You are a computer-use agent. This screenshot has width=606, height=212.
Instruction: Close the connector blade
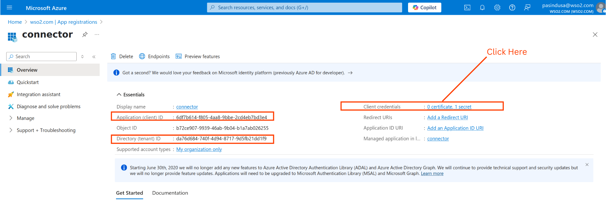[x=595, y=35]
